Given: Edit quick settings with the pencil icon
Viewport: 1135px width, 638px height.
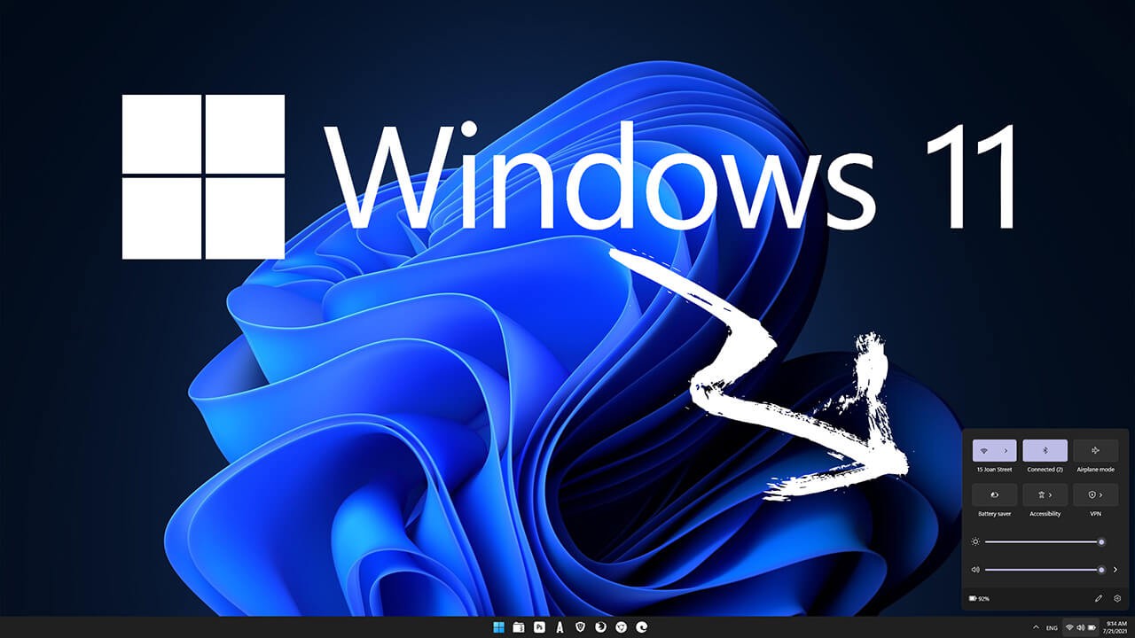Looking at the screenshot, I should pos(1099,599).
